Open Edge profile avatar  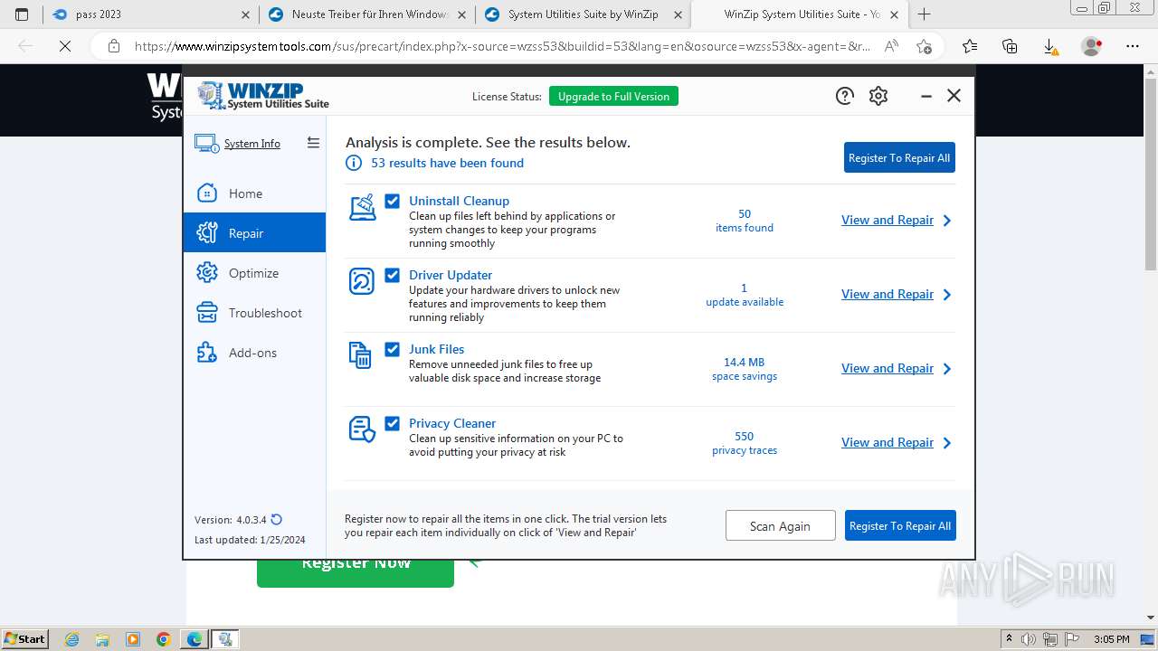1092,46
